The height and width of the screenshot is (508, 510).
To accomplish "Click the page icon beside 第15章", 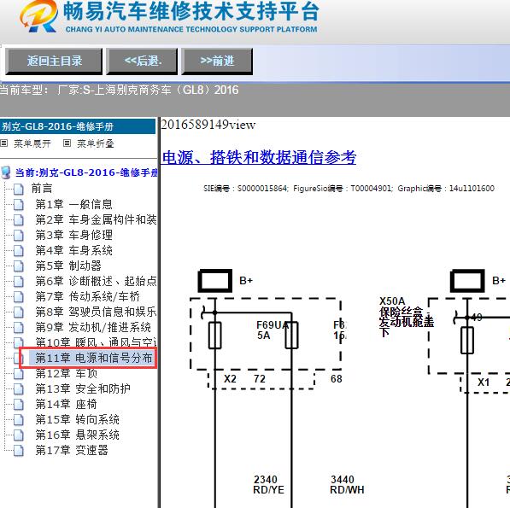I will (x=19, y=420).
